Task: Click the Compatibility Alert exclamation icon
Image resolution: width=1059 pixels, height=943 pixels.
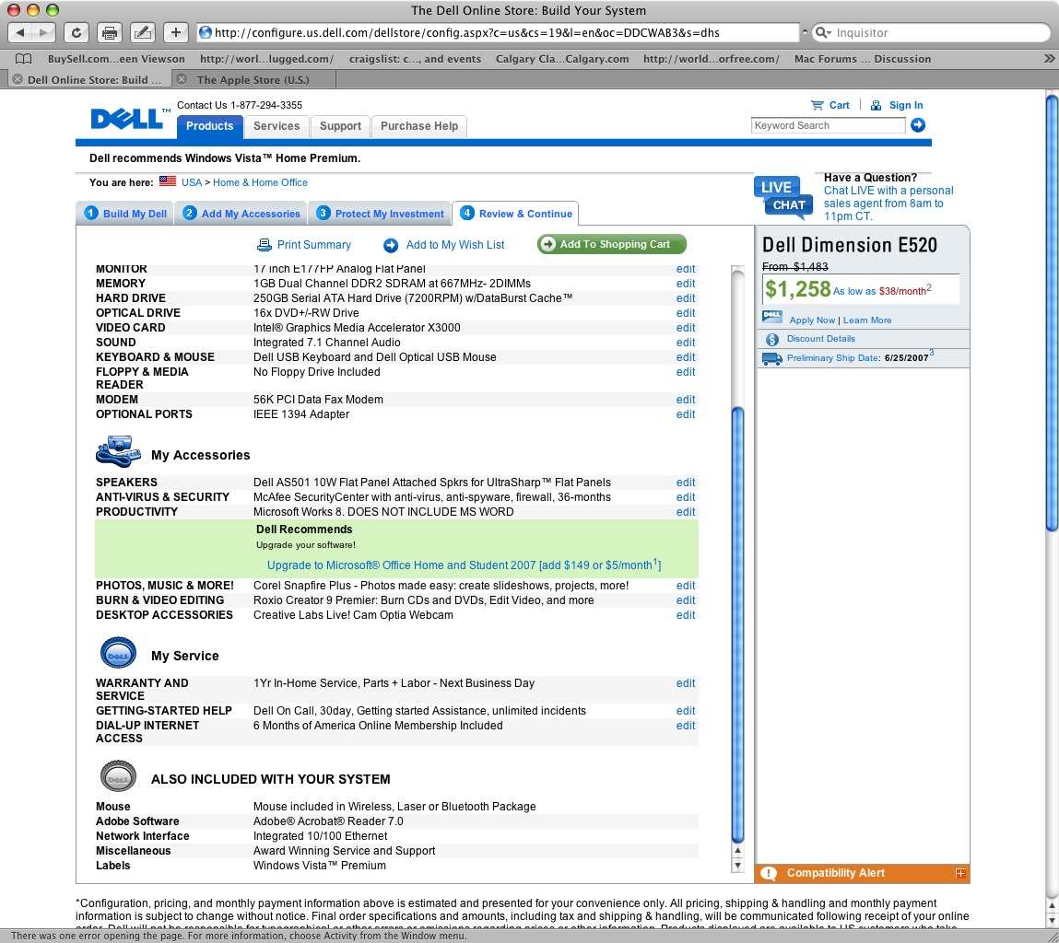Action: pyautogui.click(x=769, y=874)
